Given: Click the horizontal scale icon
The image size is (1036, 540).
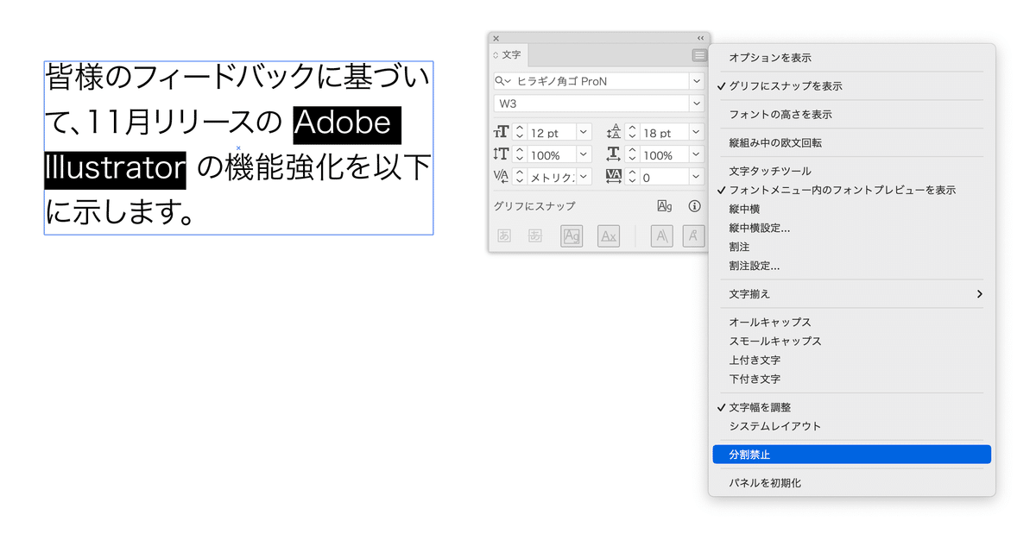Looking at the screenshot, I should (614, 154).
